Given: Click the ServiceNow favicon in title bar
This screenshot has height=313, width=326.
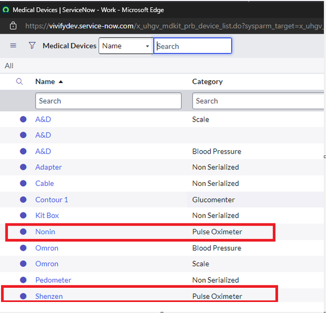Looking at the screenshot, I should pos(6,9).
